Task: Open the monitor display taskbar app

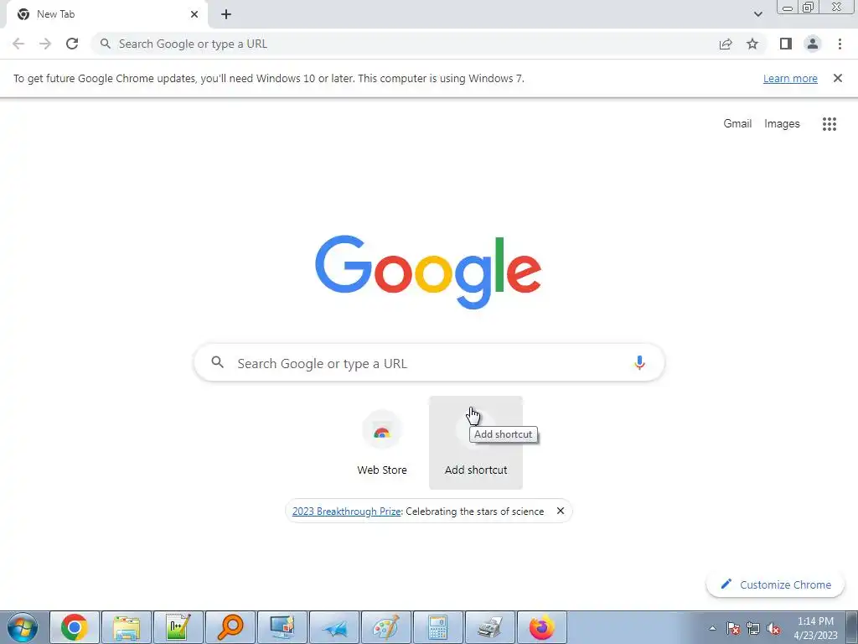Action: (282, 627)
